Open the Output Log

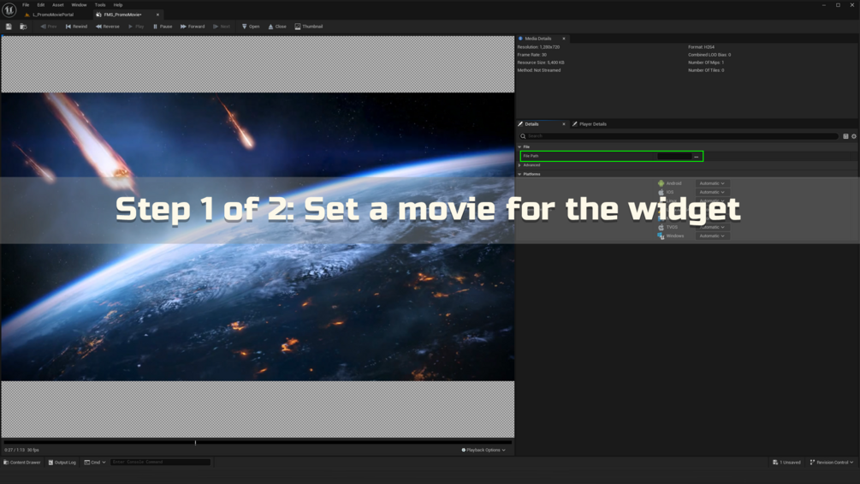tap(62, 462)
